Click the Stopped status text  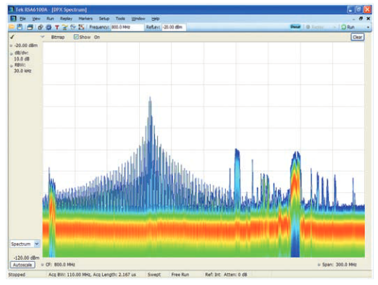tap(17, 274)
